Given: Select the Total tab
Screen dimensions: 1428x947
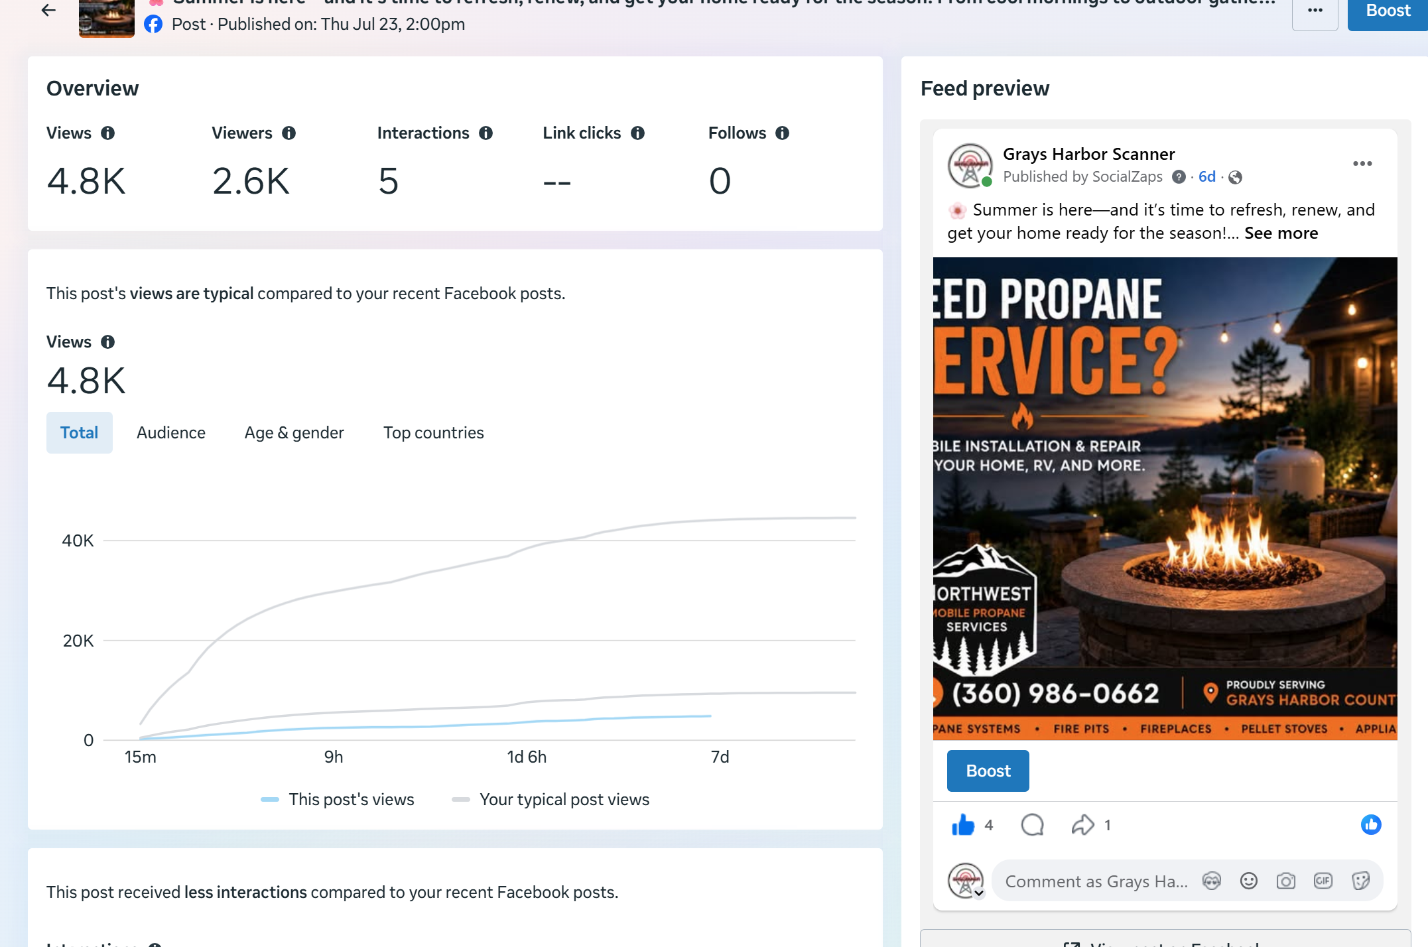Looking at the screenshot, I should pos(80,433).
